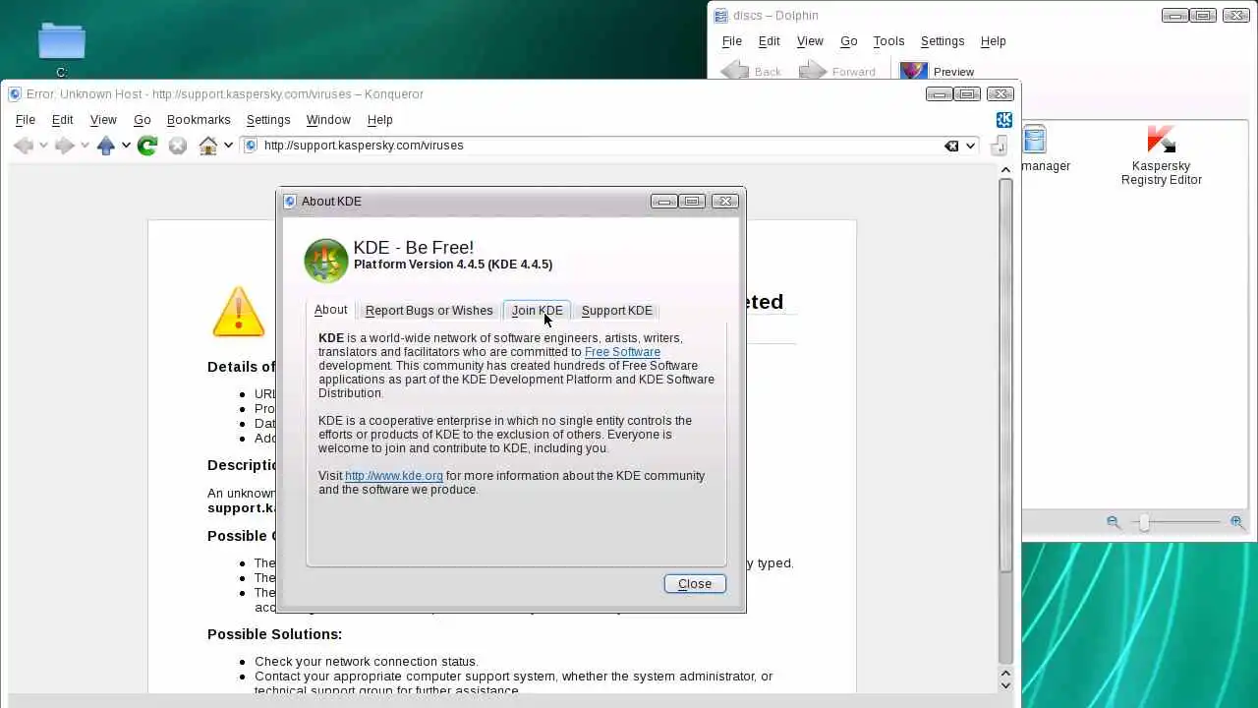Minimize the Dolphin window

pyautogui.click(x=1174, y=15)
